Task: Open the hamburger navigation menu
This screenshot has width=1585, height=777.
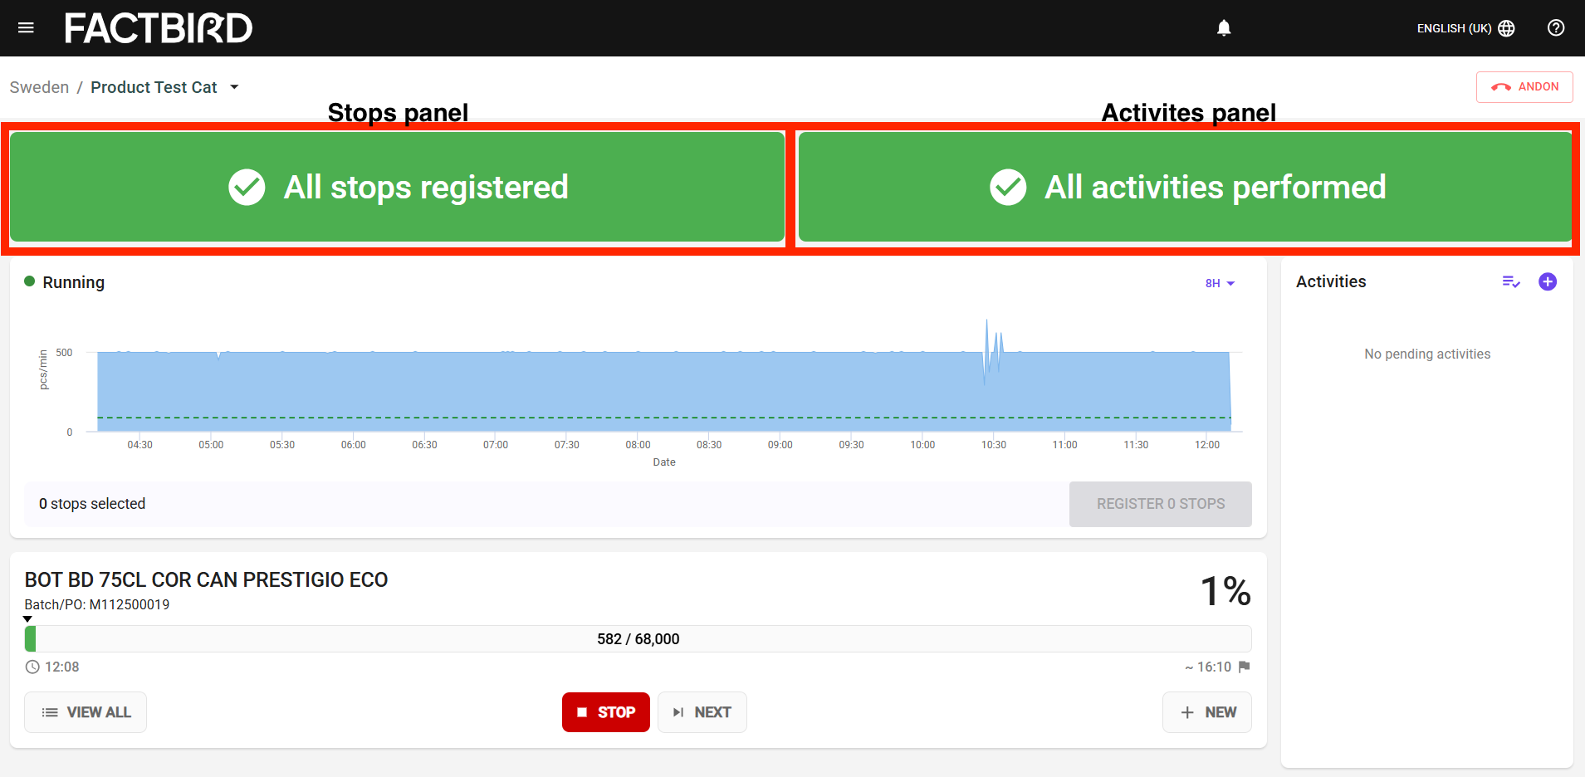Action: point(26,28)
